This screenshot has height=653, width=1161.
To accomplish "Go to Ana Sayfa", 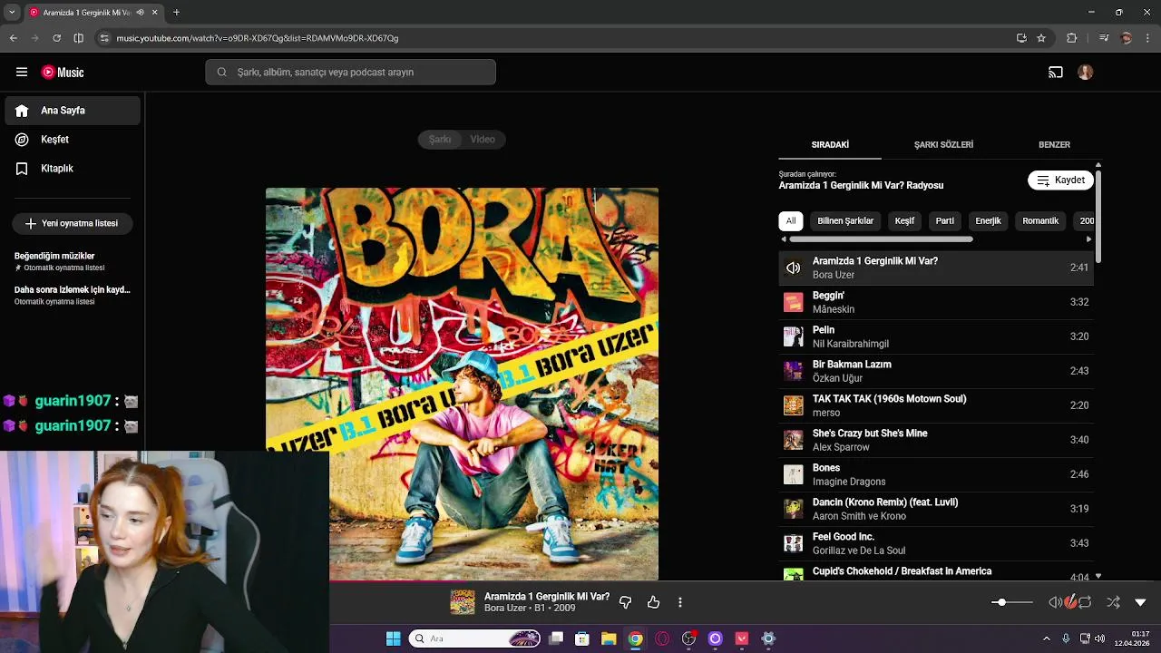I will [73, 111].
